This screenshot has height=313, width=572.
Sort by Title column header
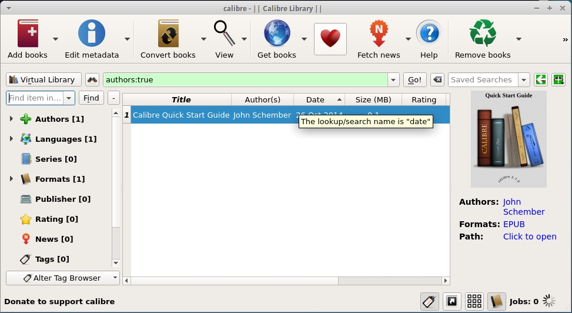tap(181, 99)
